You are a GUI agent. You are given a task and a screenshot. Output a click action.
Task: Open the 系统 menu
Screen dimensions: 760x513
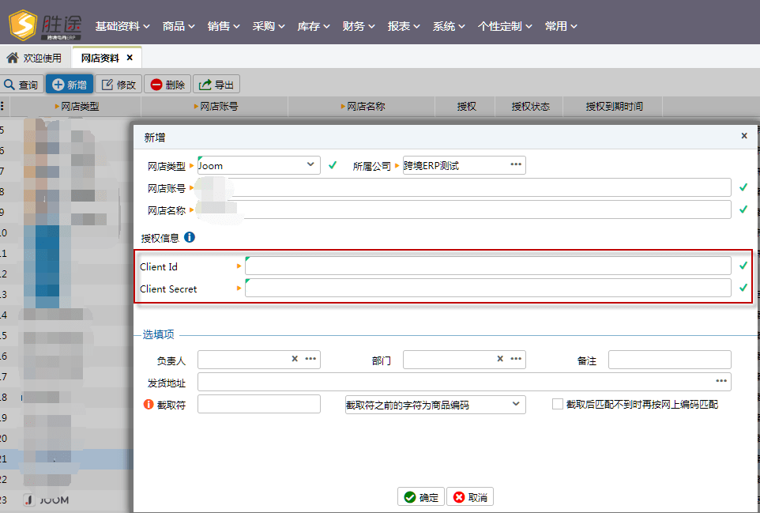pyautogui.click(x=449, y=26)
